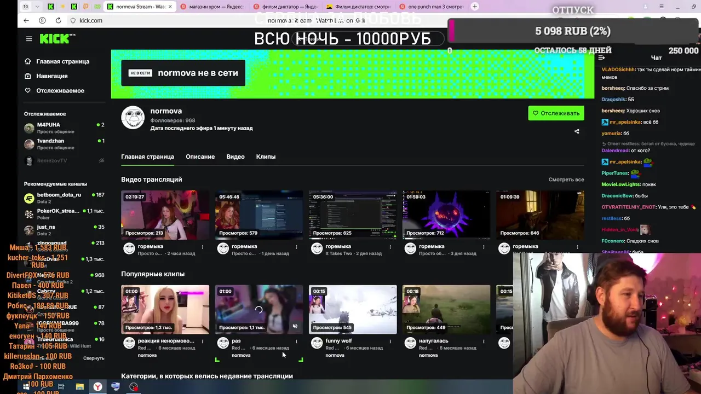
Task: Open options menu for funny wolf clip
Action: coord(390,341)
